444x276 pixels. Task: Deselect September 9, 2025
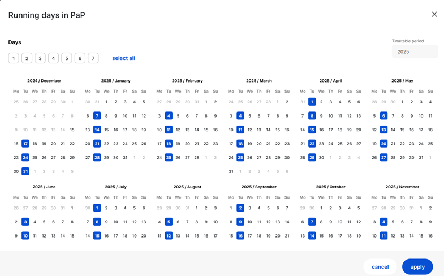coord(240,222)
